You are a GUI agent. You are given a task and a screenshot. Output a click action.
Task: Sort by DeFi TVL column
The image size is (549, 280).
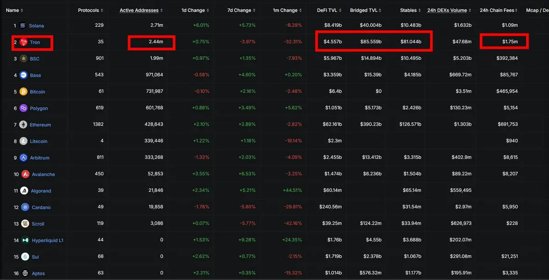coord(330,11)
